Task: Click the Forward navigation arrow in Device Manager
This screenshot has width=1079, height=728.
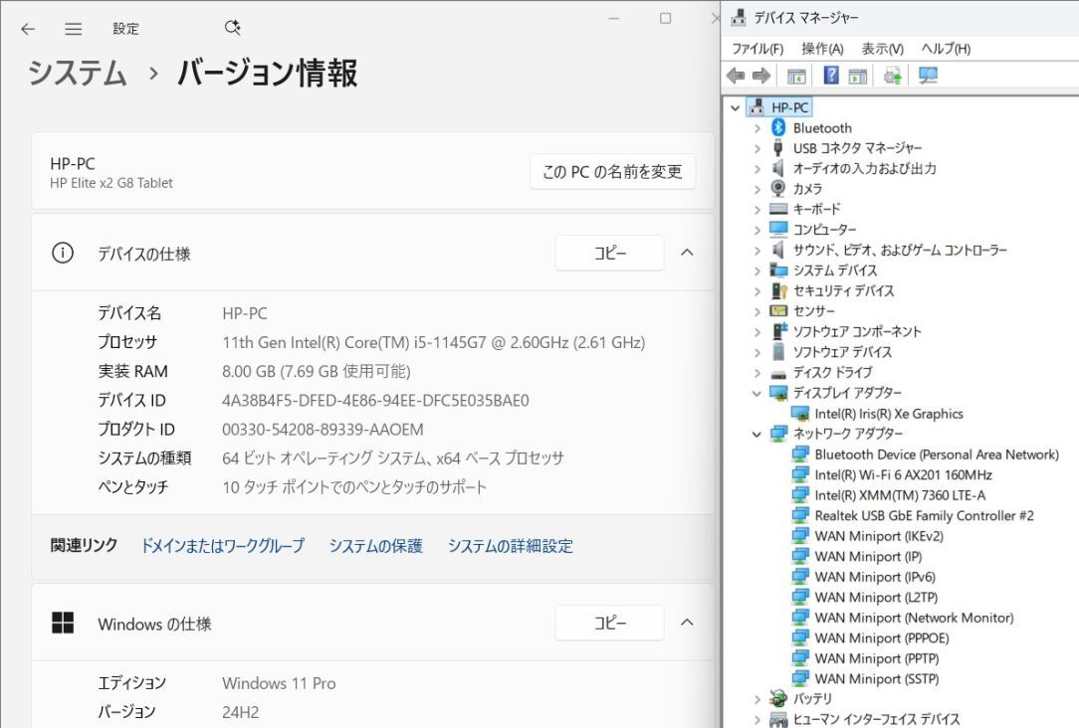Action: 758,75
